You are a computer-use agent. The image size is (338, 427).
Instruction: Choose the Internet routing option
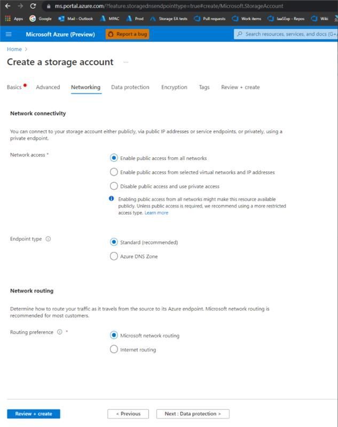click(114, 349)
